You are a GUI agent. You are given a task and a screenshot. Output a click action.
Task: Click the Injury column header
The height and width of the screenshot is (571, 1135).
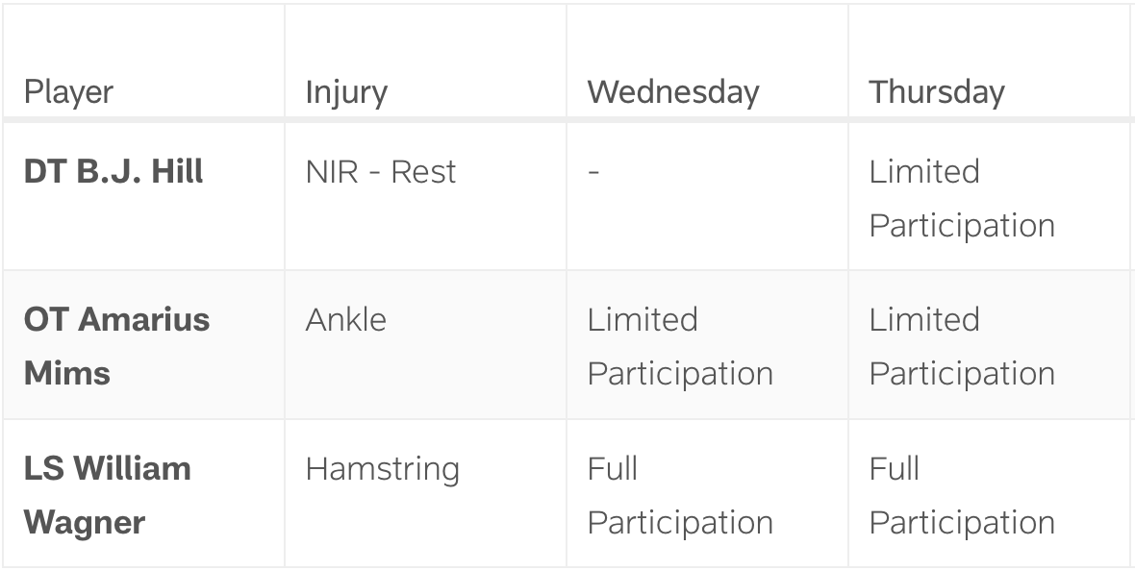346,92
